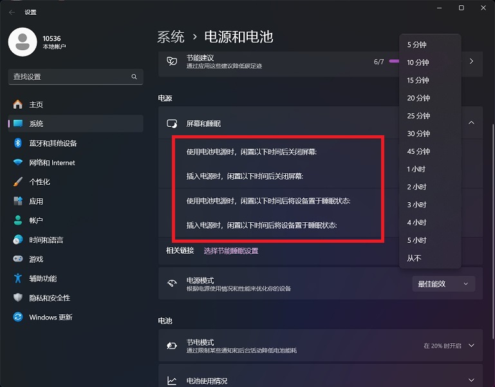Expand 节电模式 chevron
The image size is (495, 387).
[471, 345]
